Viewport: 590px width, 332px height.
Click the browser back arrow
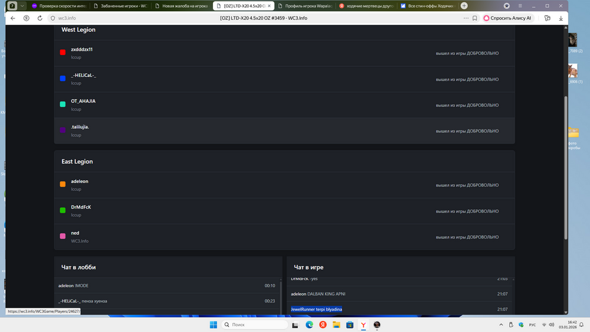pos(13,18)
